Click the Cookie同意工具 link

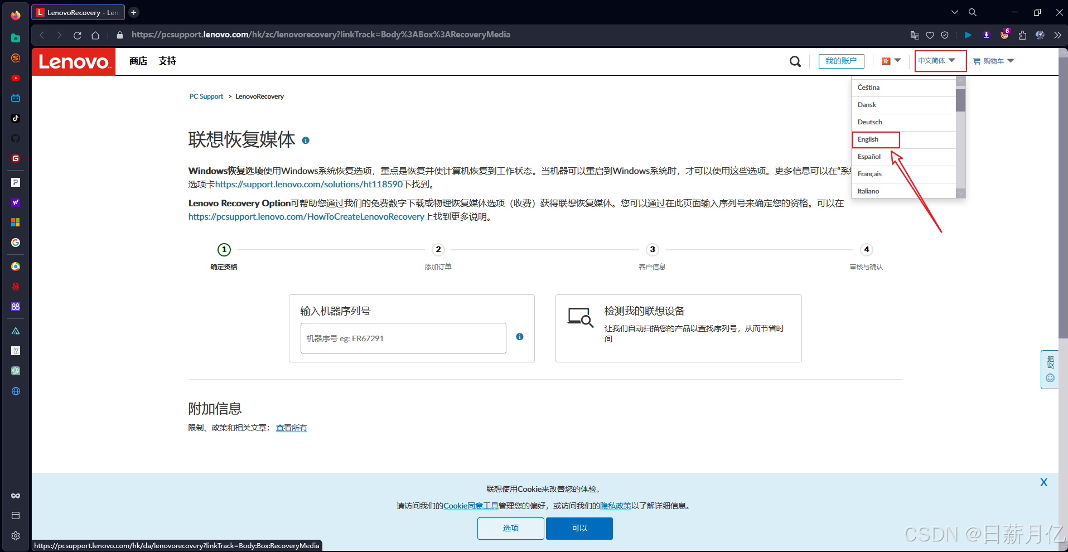pyautogui.click(x=471, y=506)
